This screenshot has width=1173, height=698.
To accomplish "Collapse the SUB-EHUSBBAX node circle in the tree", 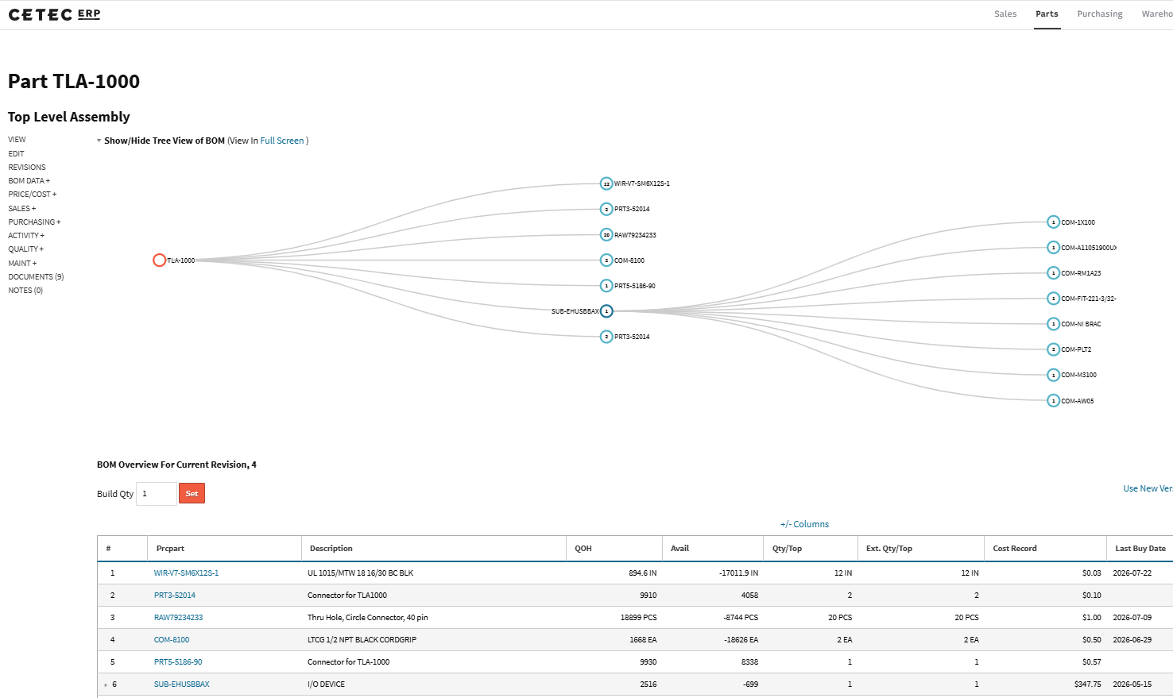I will [606, 311].
